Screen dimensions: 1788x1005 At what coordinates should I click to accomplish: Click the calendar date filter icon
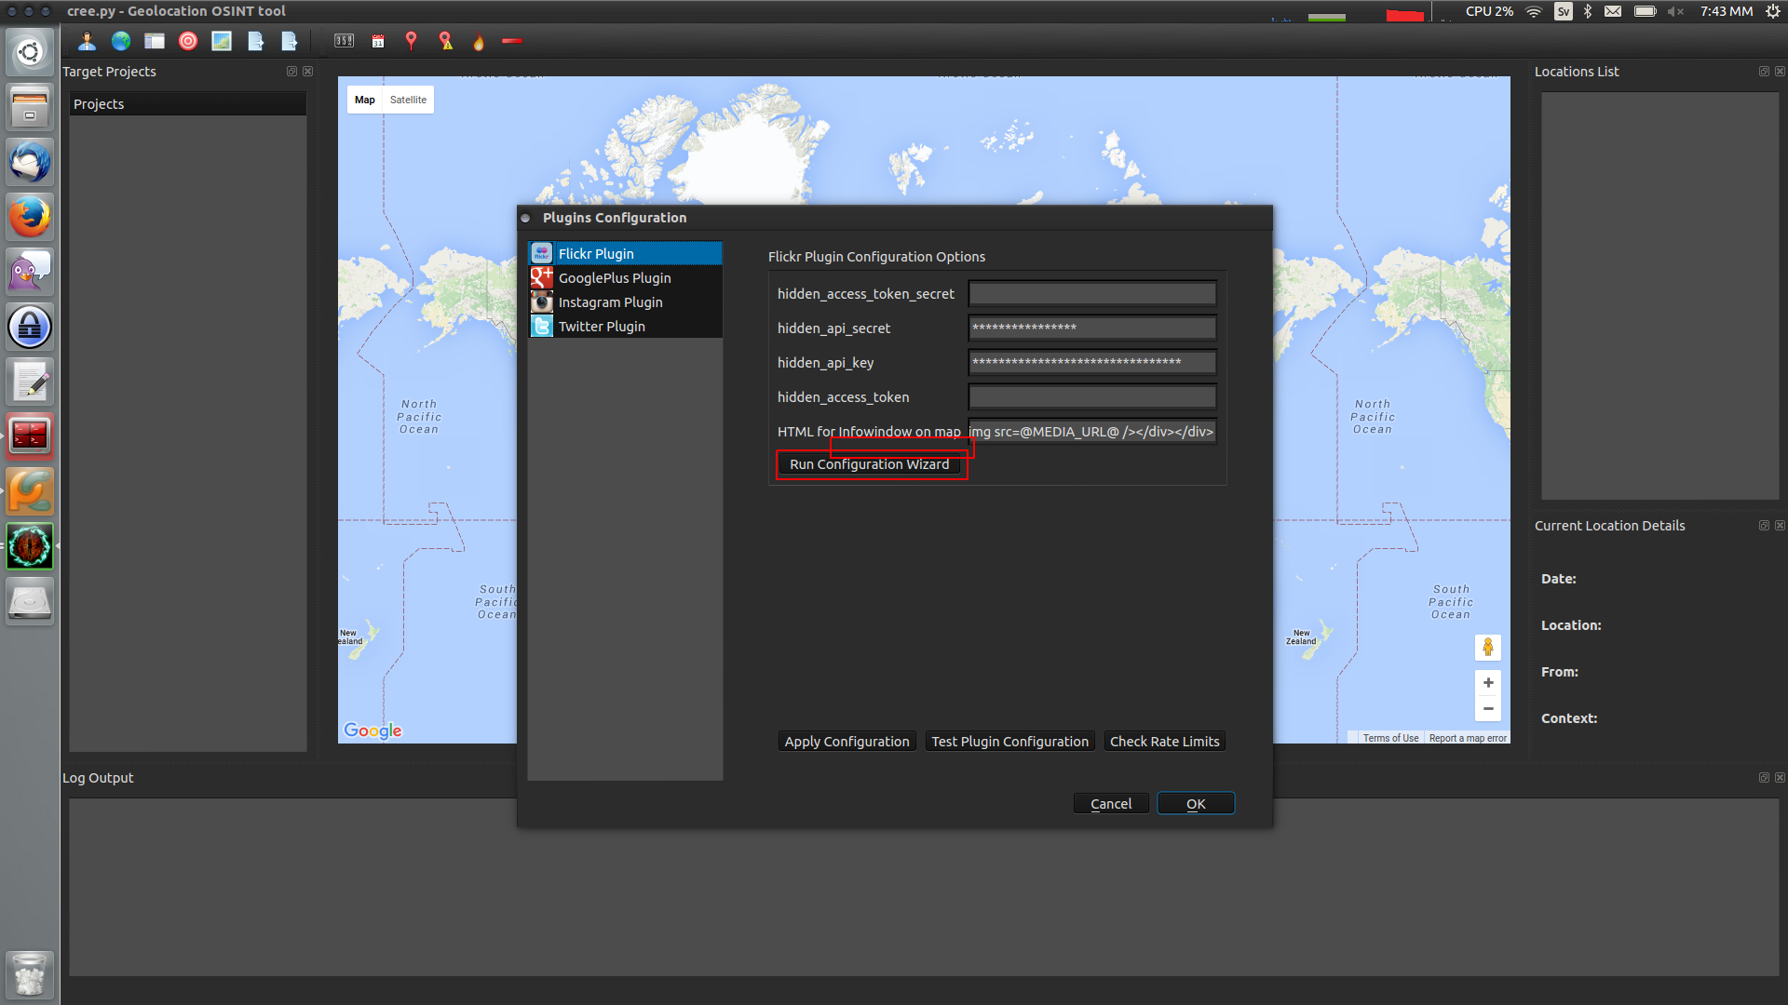[378, 41]
